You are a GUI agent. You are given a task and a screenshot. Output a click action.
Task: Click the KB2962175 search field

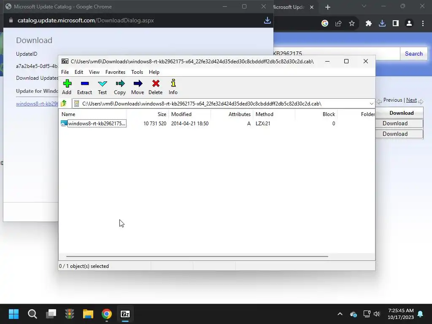pyautogui.click(x=336, y=54)
